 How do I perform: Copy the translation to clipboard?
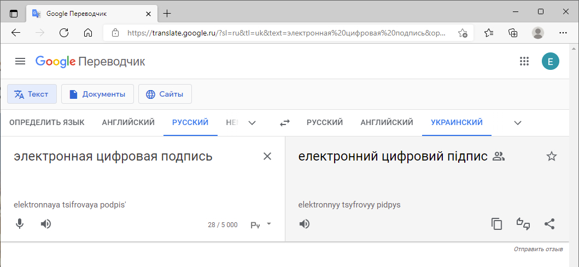[x=496, y=224]
